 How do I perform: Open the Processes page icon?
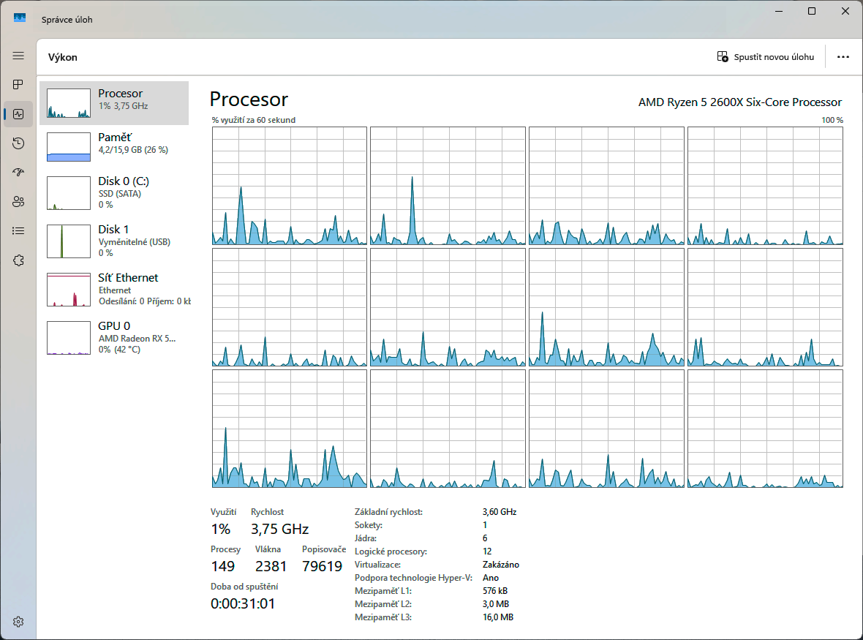18,85
